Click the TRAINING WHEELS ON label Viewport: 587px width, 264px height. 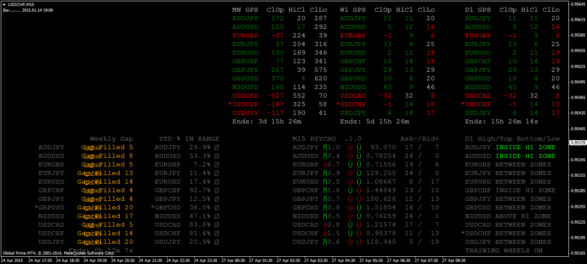504,250
